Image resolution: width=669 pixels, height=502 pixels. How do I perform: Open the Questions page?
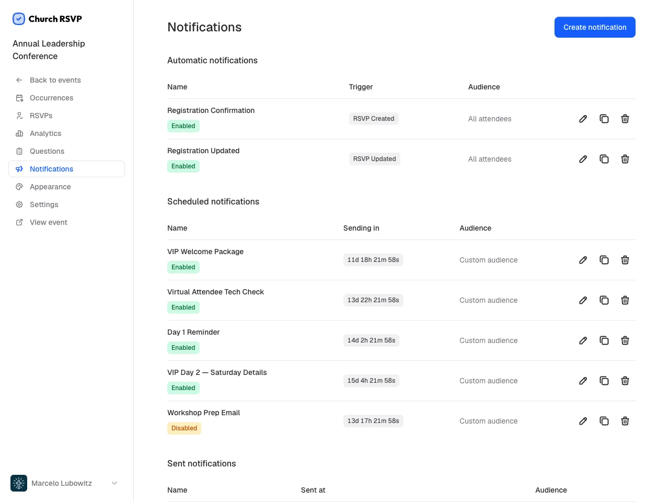[x=67, y=151]
